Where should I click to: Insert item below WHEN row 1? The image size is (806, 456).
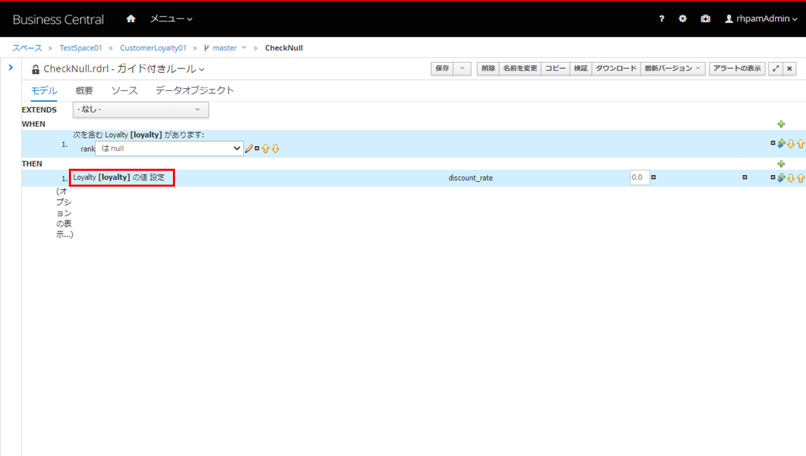781,143
